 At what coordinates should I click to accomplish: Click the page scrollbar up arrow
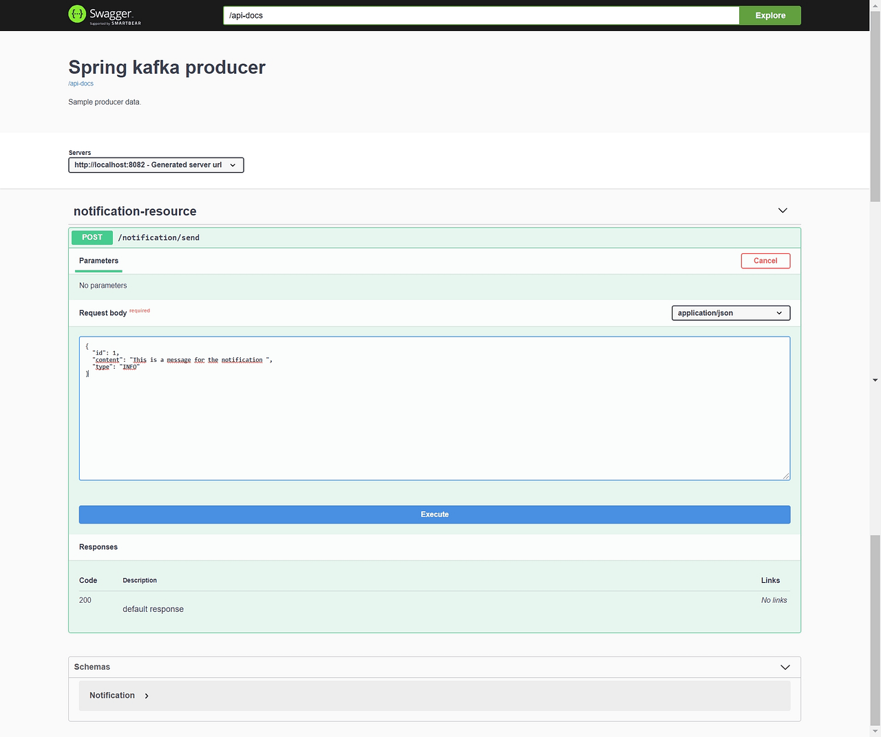875,6
